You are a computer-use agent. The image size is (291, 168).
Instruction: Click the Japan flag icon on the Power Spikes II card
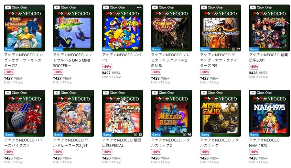coord(8,93)
